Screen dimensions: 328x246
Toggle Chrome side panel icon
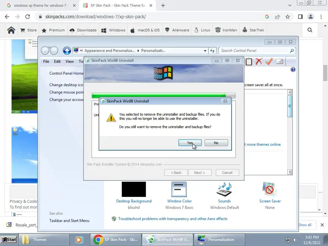(x=300, y=17)
